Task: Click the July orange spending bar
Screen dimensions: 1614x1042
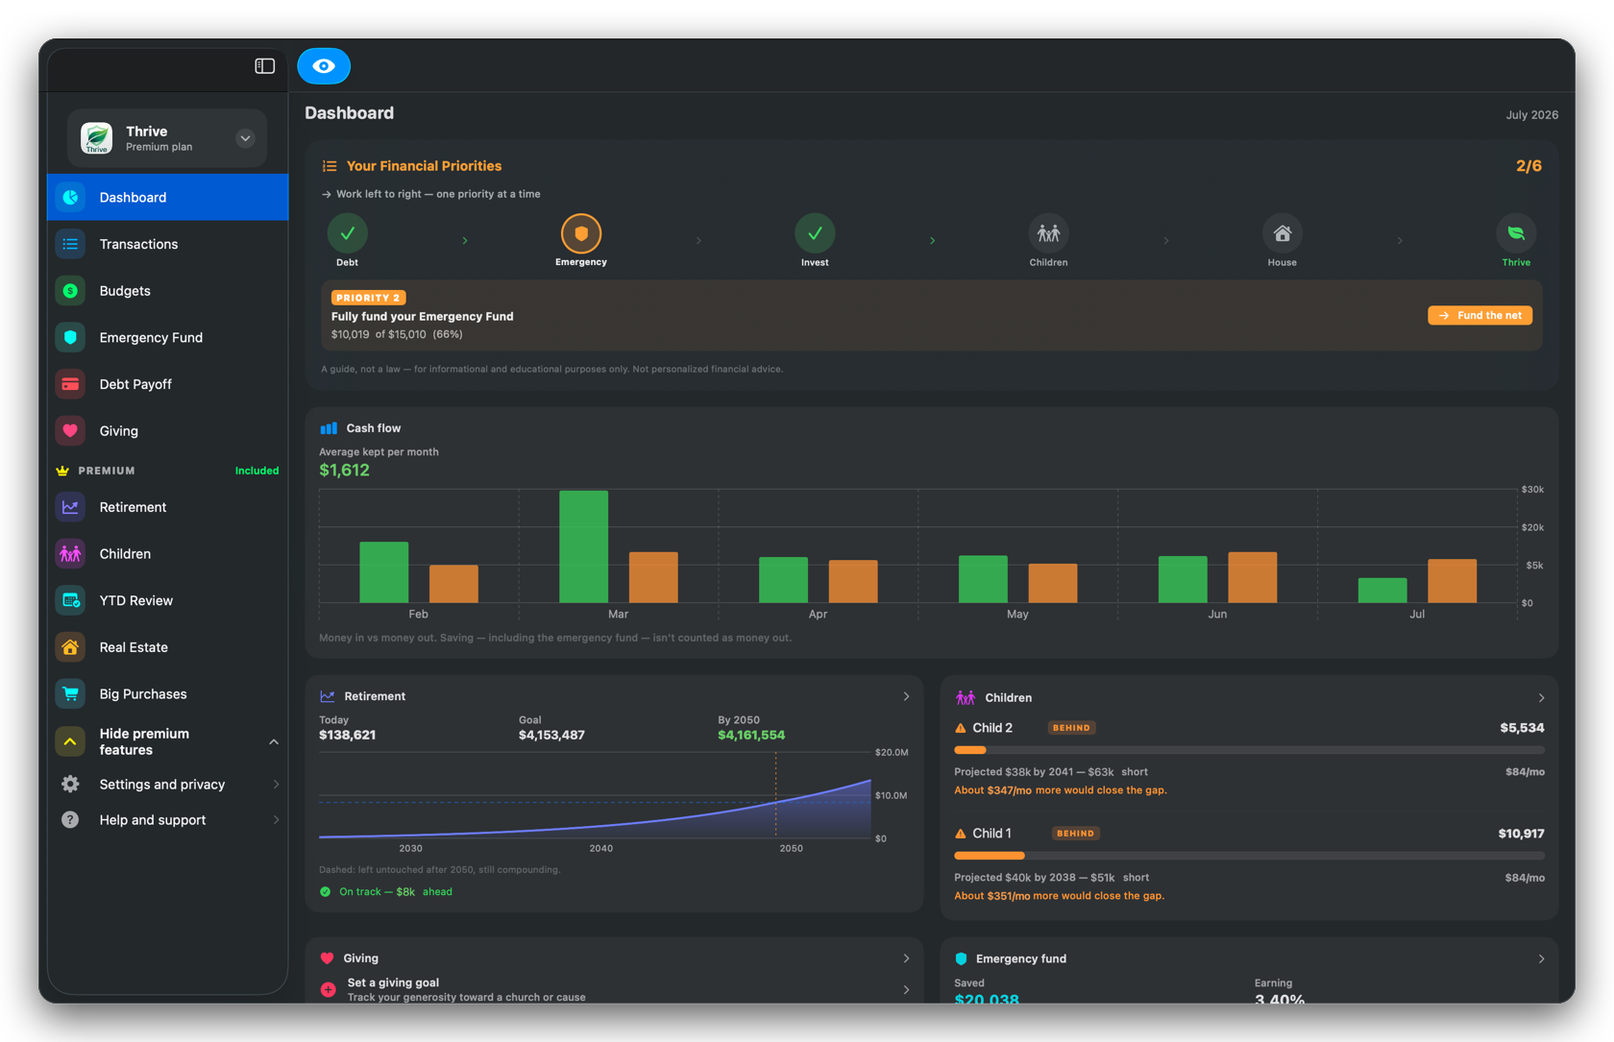Action: pos(1452,581)
